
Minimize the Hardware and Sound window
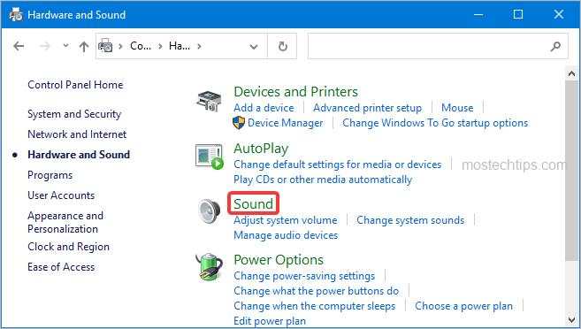coord(478,15)
